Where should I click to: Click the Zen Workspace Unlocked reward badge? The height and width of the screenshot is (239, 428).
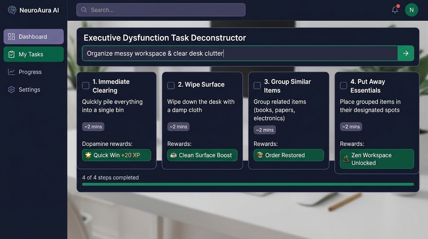[376, 159]
